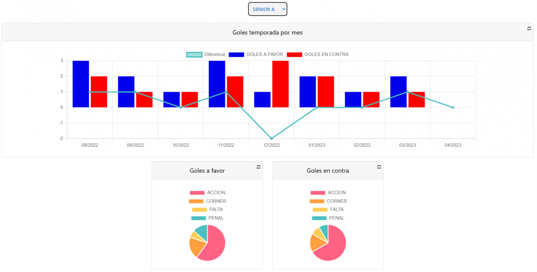Collapse the Goles a favor panel
Screen dimensions: 537x272
tap(258, 166)
